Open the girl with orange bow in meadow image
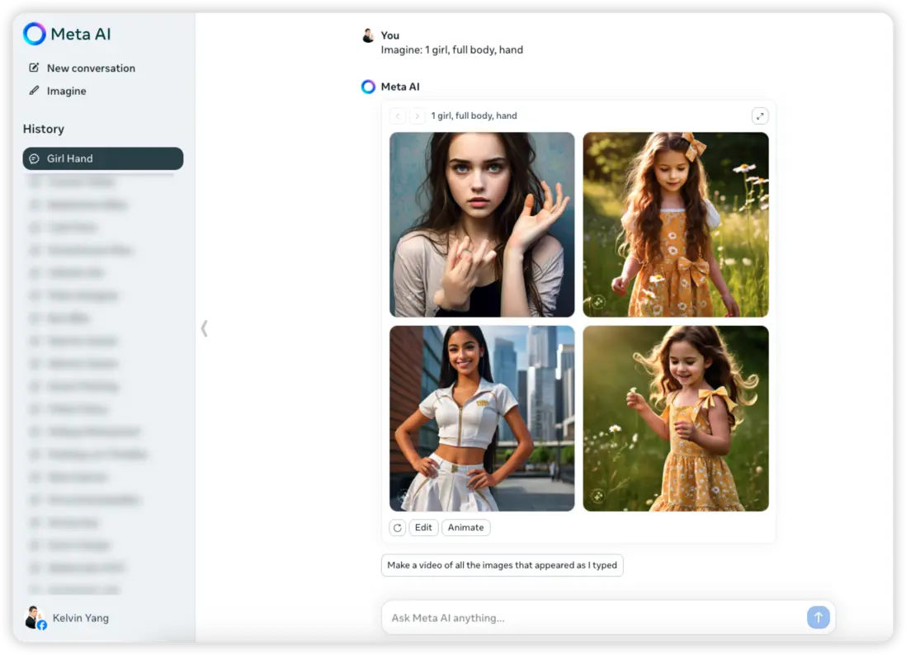This screenshot has width=906, height=655. (676, 224)
